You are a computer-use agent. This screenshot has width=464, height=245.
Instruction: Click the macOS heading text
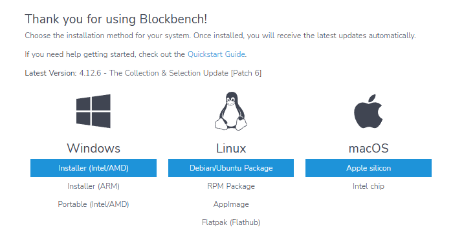pyautogui.click(x=368, y=149)
